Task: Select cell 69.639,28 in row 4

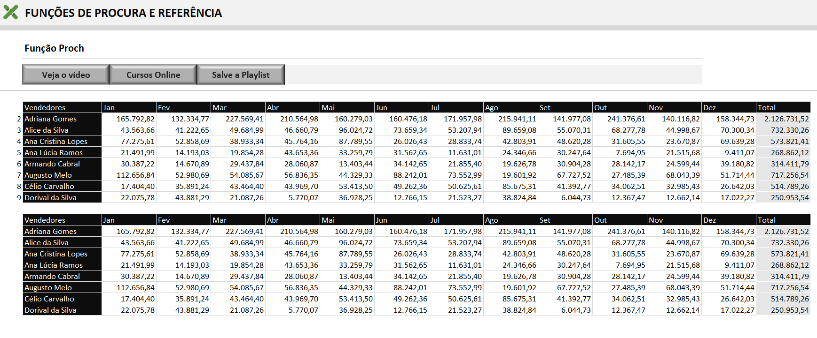Action: [x=729, y=141]
